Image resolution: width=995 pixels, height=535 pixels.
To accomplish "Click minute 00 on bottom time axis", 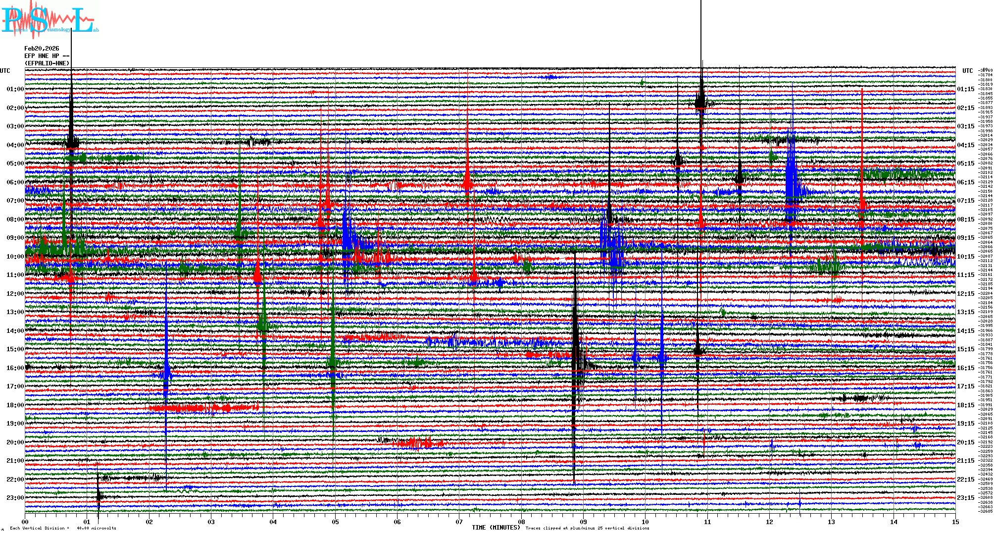I will (25, 522).
